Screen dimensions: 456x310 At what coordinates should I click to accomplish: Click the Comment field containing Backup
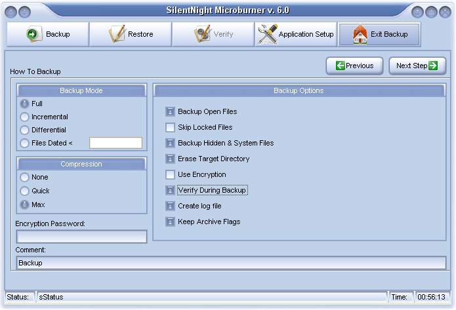click(x=231, y=263)
